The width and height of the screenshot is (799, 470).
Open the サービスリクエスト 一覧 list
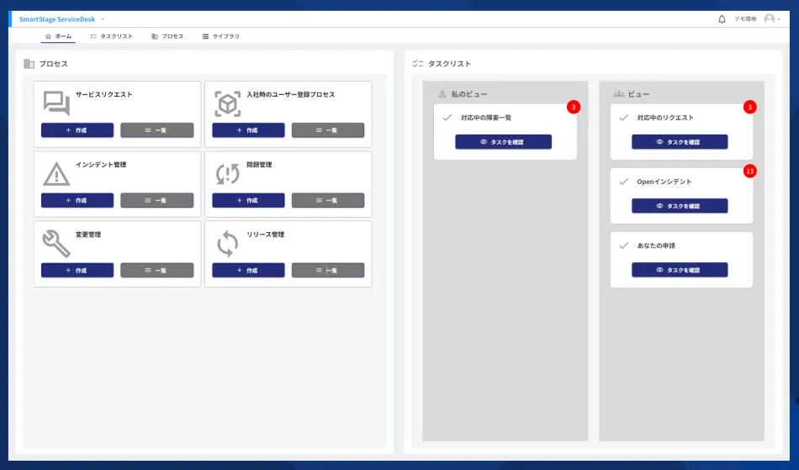coord(157,130)
